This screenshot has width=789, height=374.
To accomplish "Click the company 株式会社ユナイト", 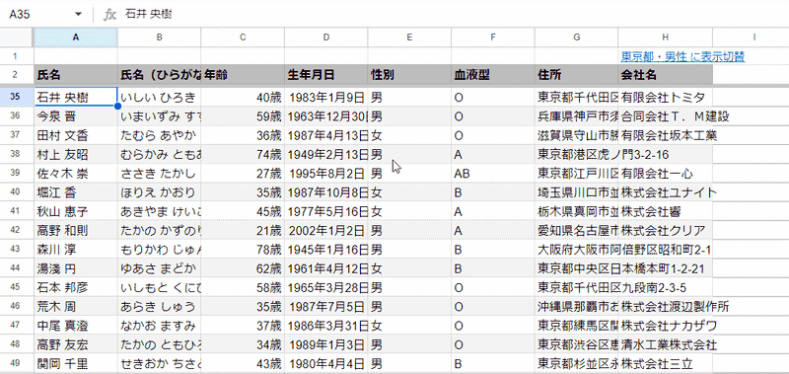I will [x=665, y=192].
